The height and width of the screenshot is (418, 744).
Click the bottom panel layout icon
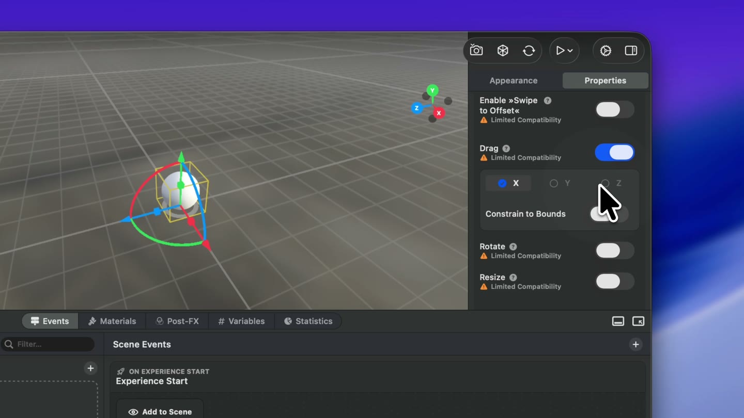618,321
